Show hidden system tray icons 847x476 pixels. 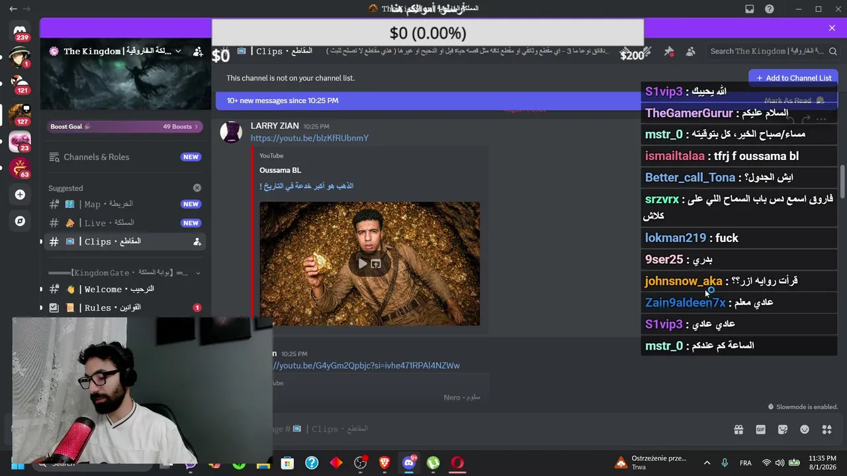tap(707, 463)
